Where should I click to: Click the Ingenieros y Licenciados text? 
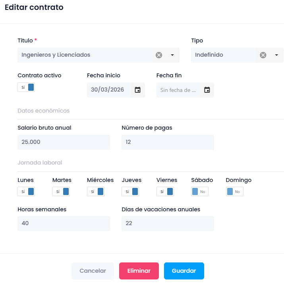coord(56,55)
